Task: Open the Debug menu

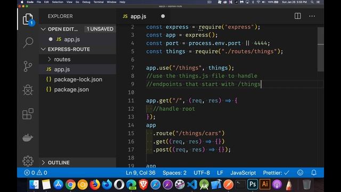Action: click(86, 2)
